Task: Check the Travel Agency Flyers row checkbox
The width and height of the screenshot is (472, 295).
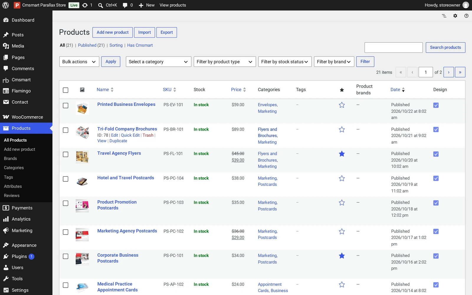Action: click(x=65, y=154)
